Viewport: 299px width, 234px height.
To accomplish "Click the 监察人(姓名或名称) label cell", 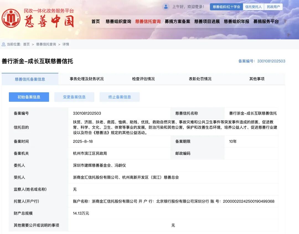I will (38, 189).
